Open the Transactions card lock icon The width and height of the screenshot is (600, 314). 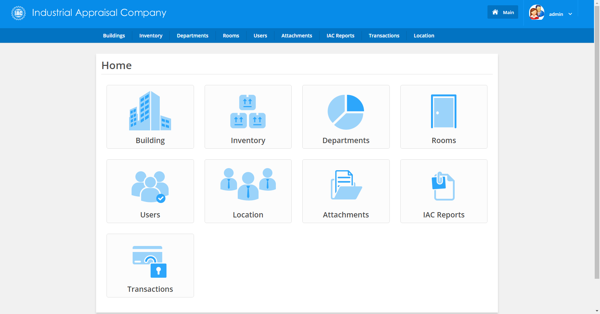pyautogui.click(x=150, y=261)
